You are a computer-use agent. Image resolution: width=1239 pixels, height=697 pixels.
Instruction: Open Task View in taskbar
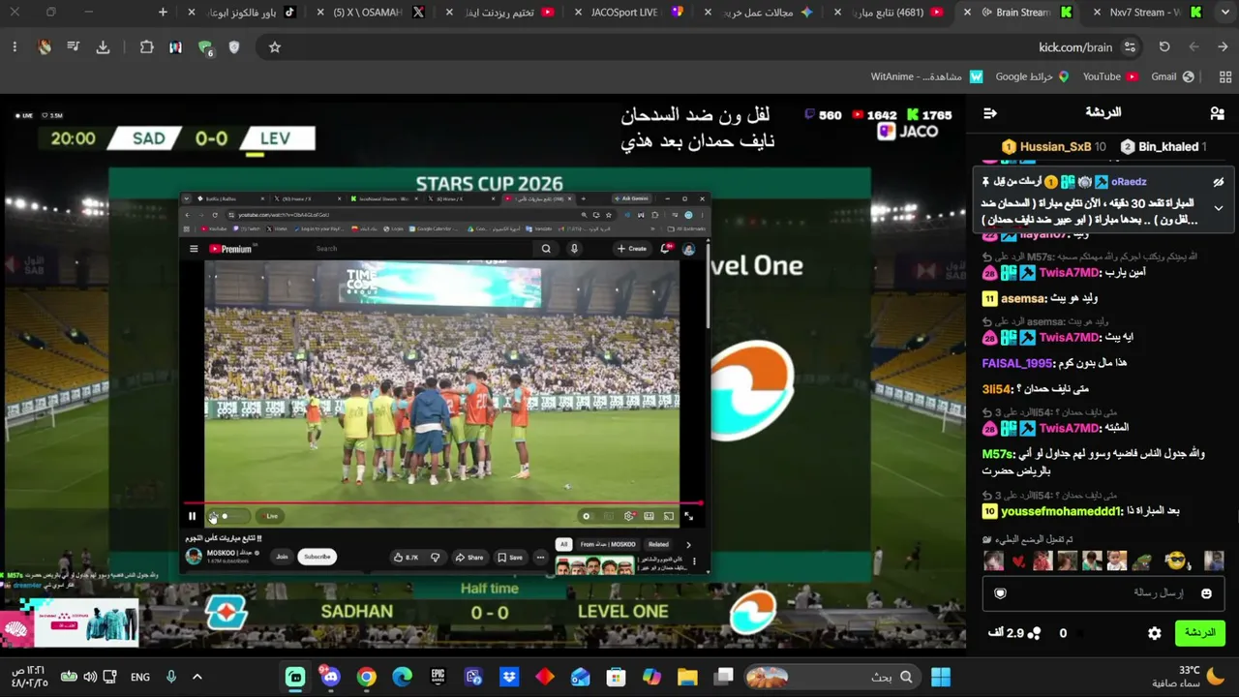[x=724, y=677]
